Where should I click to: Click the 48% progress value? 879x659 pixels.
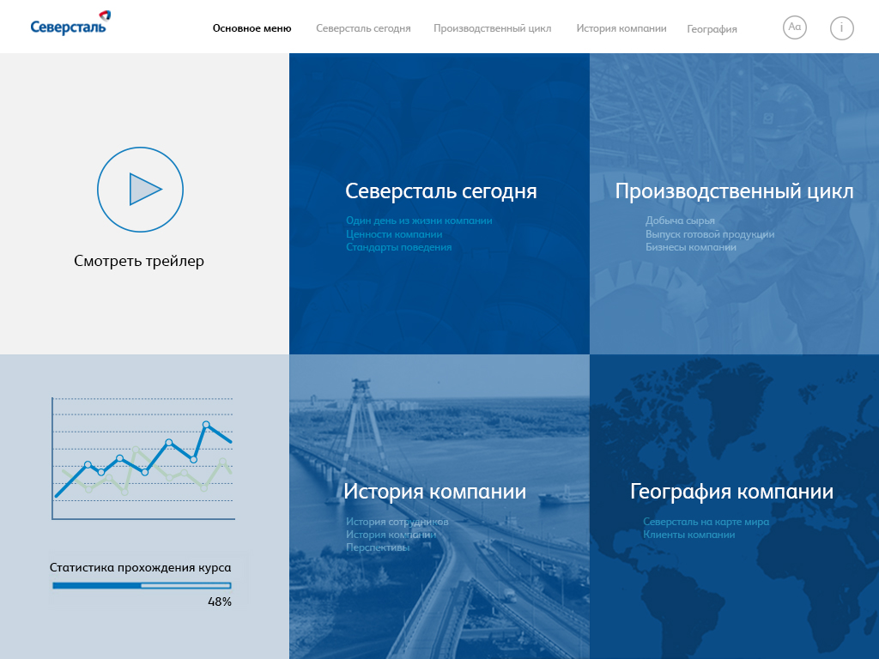tap(220, 602)
